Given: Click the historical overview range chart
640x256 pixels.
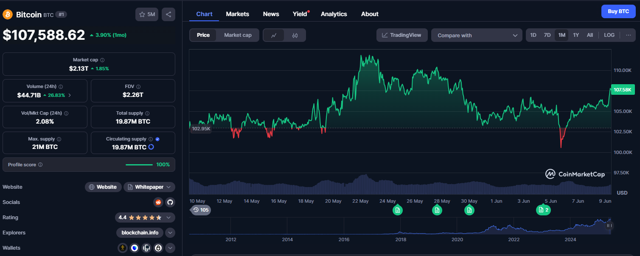Looking at the screenshot, I should pyautogui.click(x=400, y=226).
